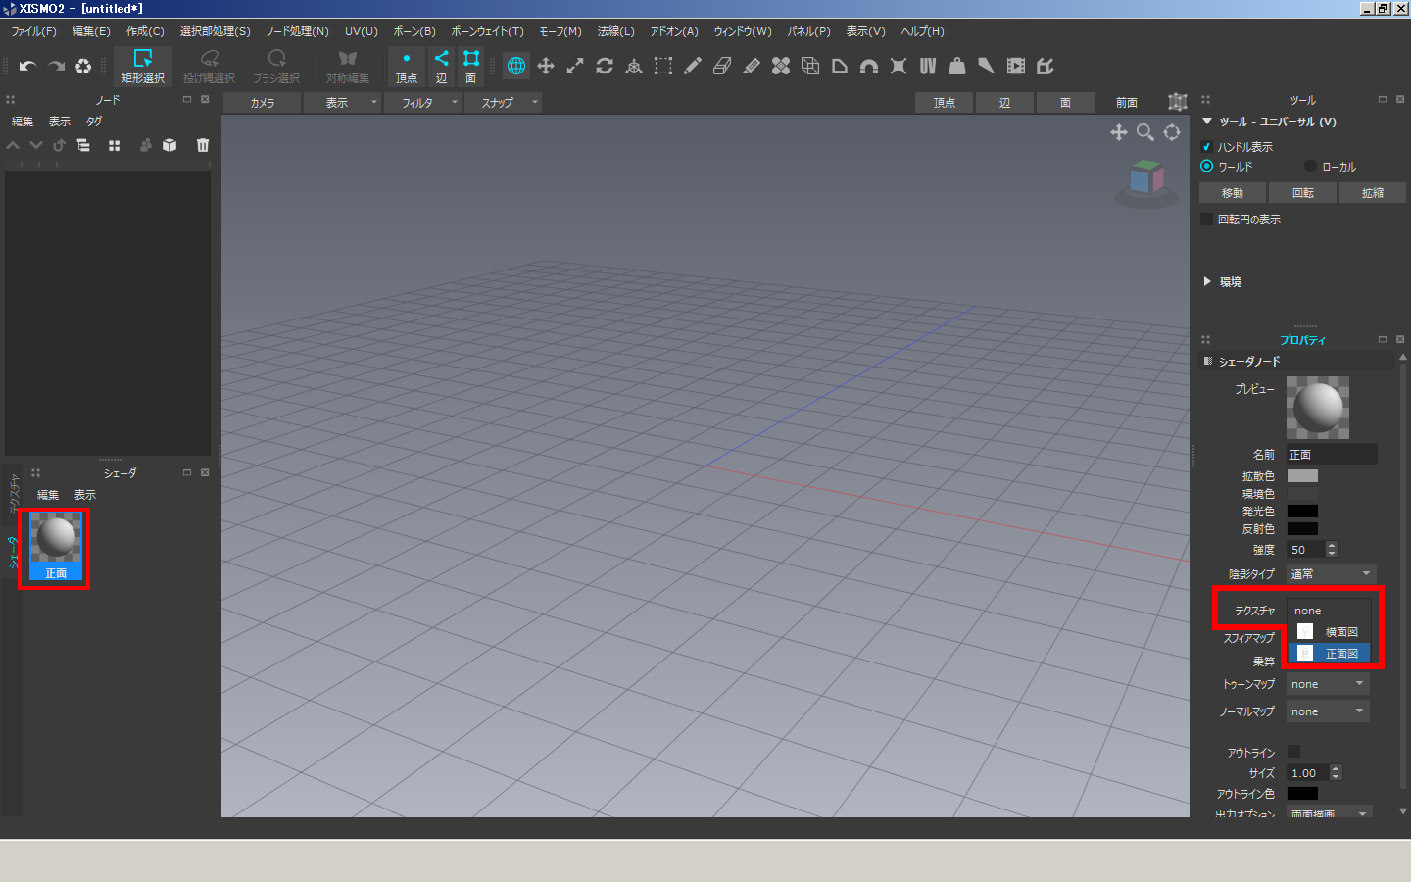Click the カメラ button
This screenshot has width=1411, height=882.
(x=262, y=102)
